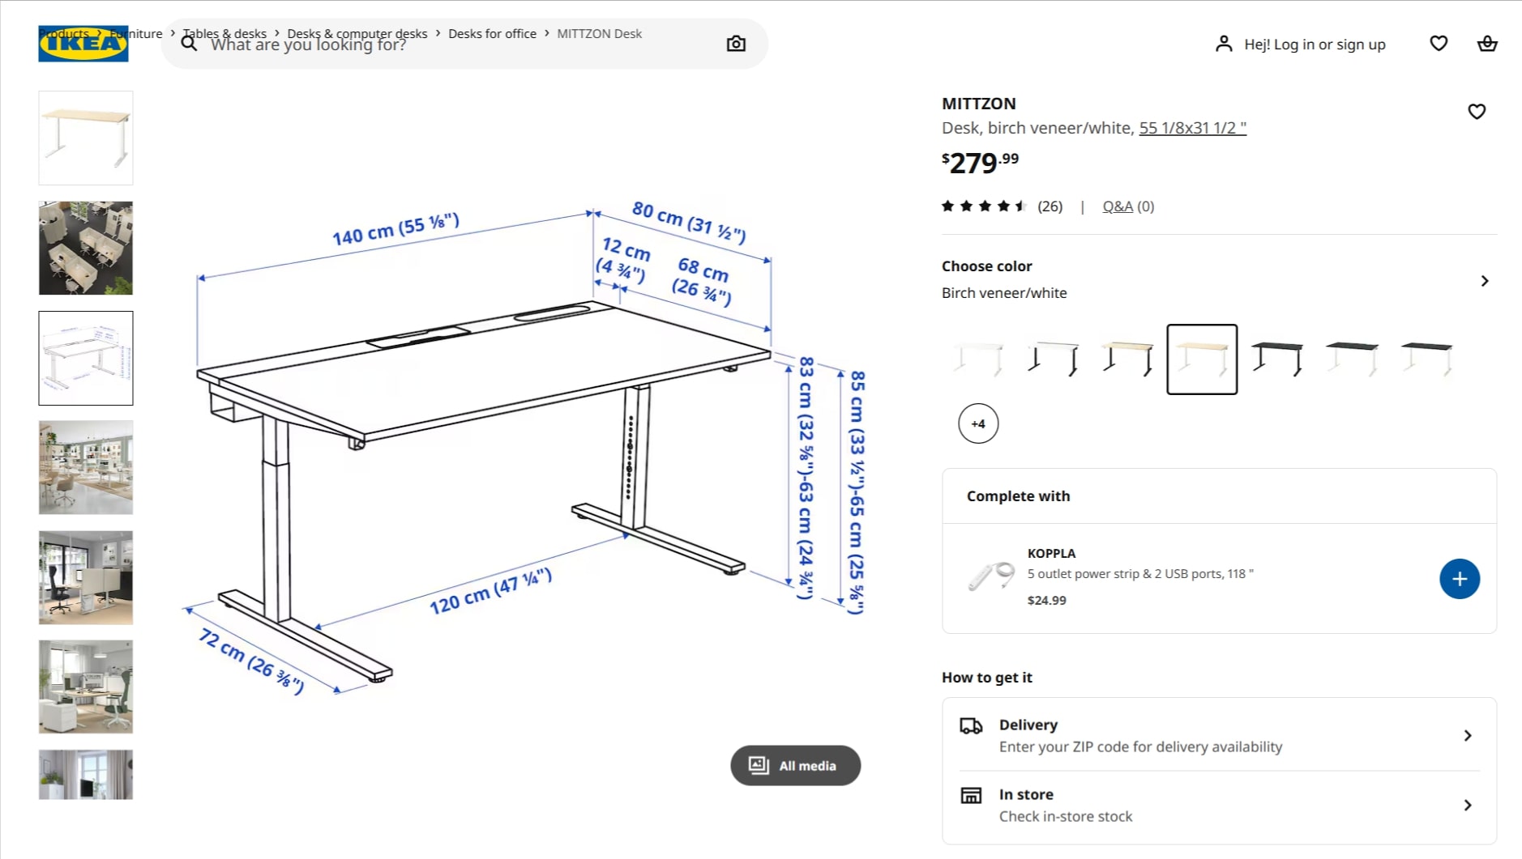The height and width of the screenshot is (859, 1522).
Task: Click the star rating
Action: coord(984,206)
